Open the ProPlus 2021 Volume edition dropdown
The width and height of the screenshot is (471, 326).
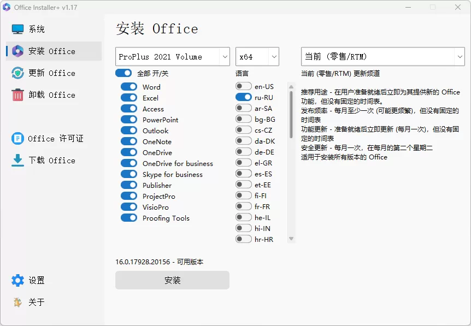click(x=172, y=56)
